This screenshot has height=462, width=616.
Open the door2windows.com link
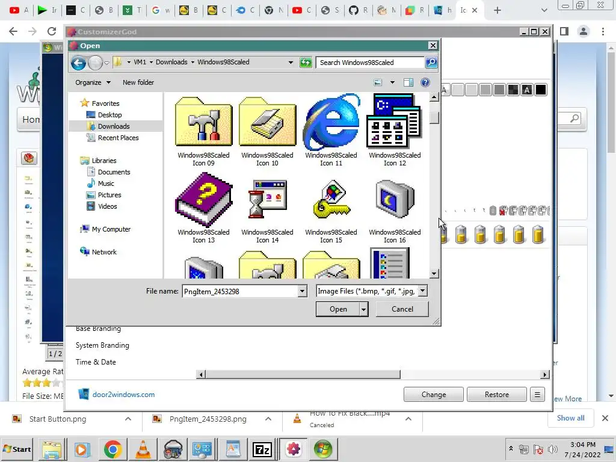click(x=123, y=395)
